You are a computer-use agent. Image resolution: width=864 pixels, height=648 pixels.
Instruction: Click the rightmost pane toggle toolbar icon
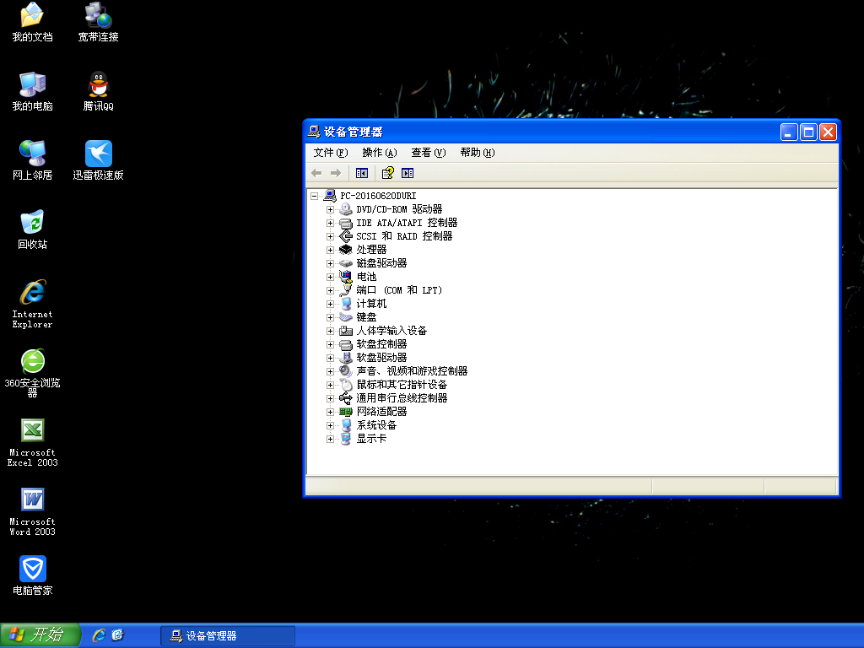pos(408,173)
